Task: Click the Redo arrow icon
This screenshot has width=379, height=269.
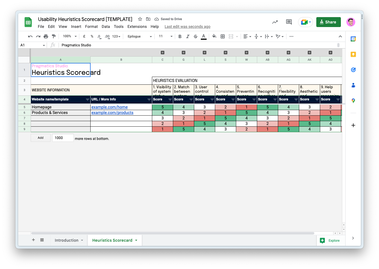Action: click(x=38, y=36)
